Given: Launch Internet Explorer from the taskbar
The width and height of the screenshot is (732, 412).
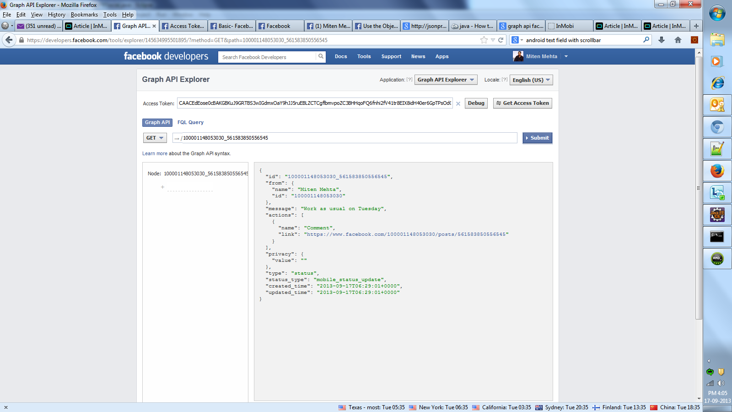Looking at the screenshot, I should [717, 83].
